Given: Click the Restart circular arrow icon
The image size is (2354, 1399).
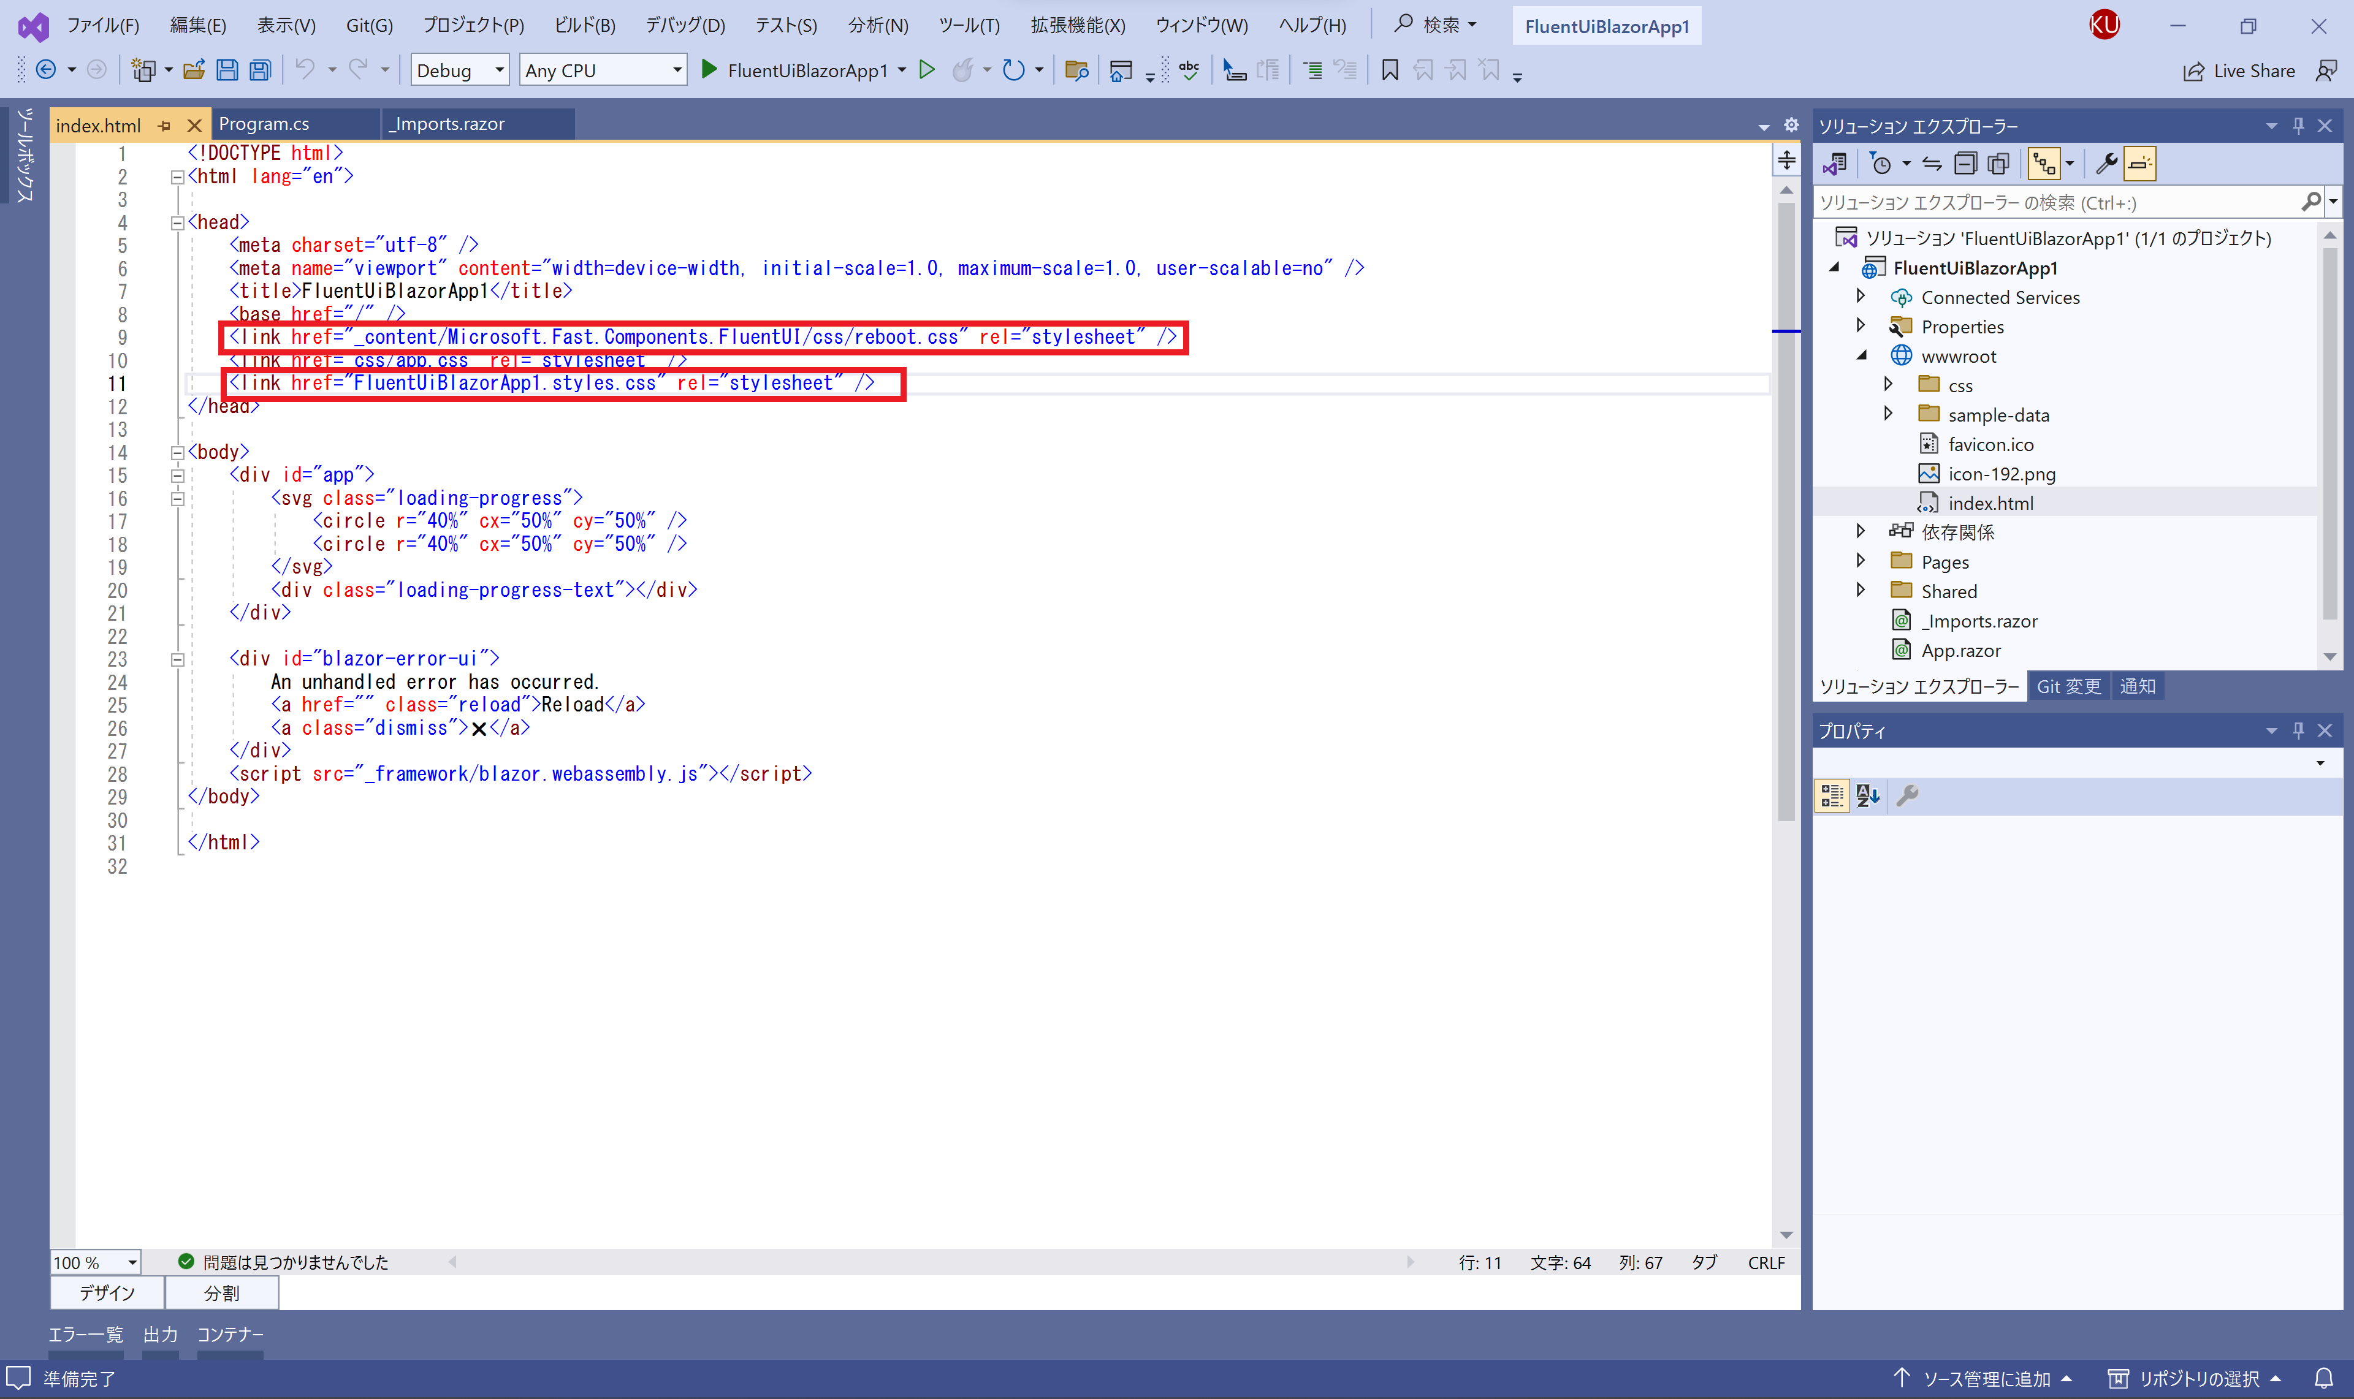Looking at the screenshot, I should coord(1014,70).
